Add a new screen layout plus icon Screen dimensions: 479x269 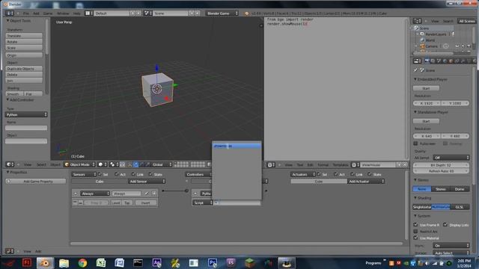(x=133, y=13)
